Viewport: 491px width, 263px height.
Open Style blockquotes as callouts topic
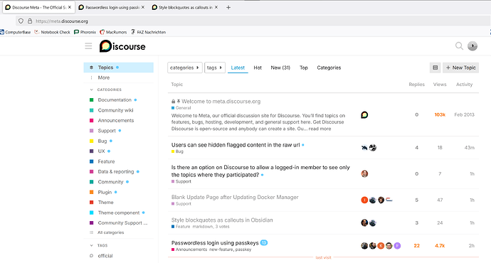coord(222,220)
